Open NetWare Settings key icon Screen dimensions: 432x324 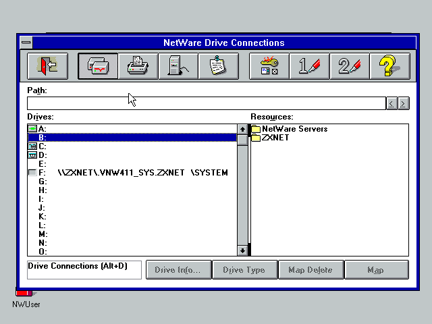coord(269,66)
